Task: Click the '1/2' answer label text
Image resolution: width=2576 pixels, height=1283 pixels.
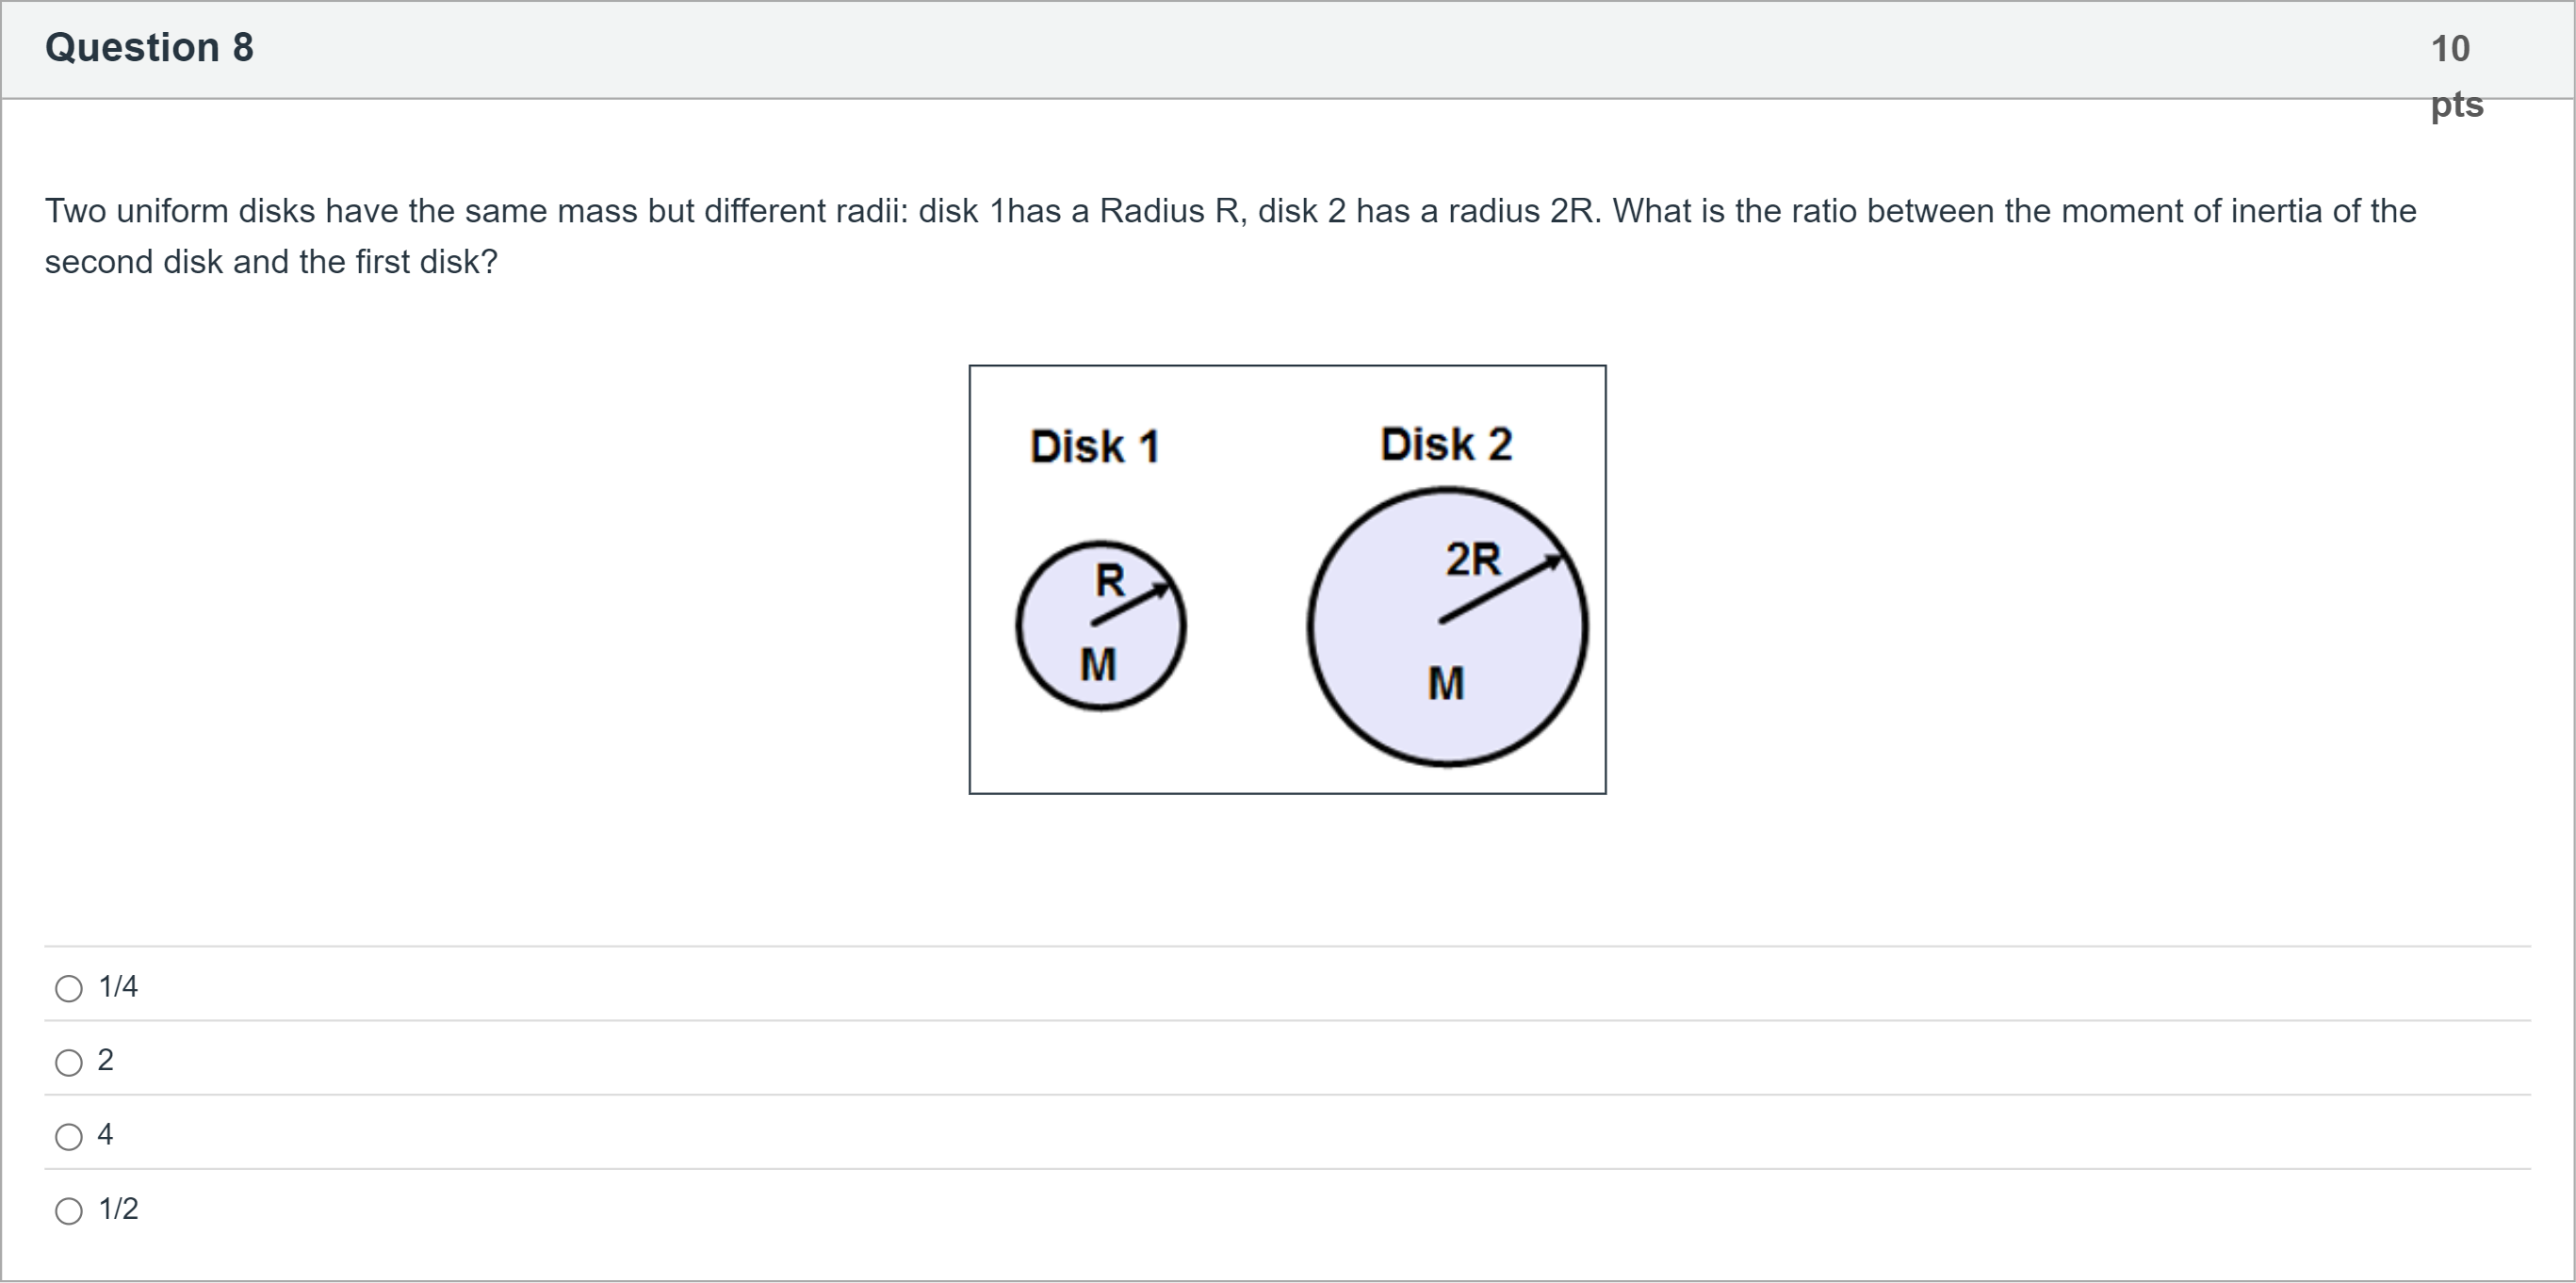Action: 118,1209
